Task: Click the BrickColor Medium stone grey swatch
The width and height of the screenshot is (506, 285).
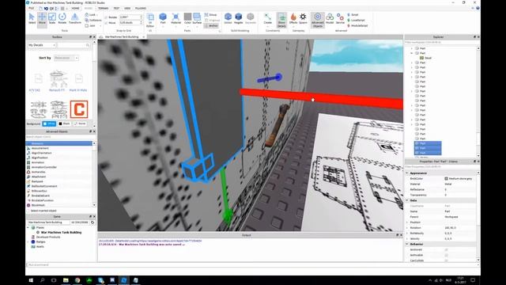Action: 446,179
